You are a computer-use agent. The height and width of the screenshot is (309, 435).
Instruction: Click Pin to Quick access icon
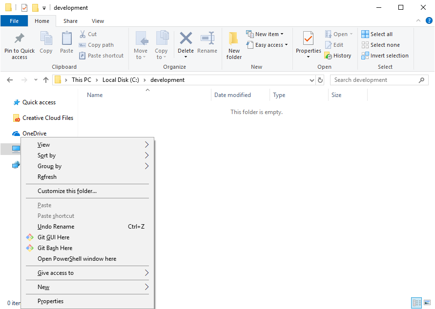tap(20, 39)
